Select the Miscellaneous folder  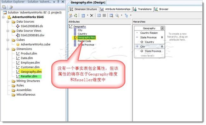pos(26,94)
